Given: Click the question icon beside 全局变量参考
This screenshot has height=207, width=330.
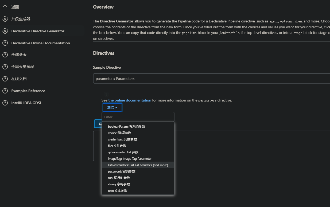Looking at the screenshot, I should click(x=5, y=67).
